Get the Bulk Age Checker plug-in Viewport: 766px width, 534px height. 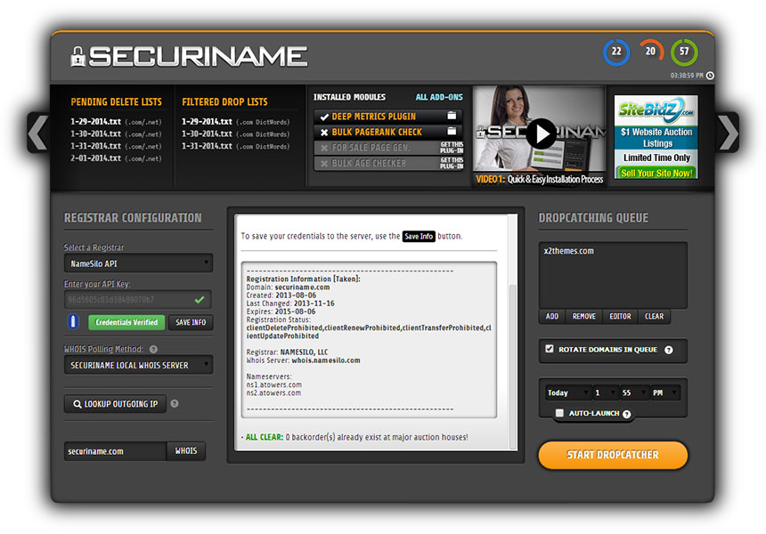(452, 163)
